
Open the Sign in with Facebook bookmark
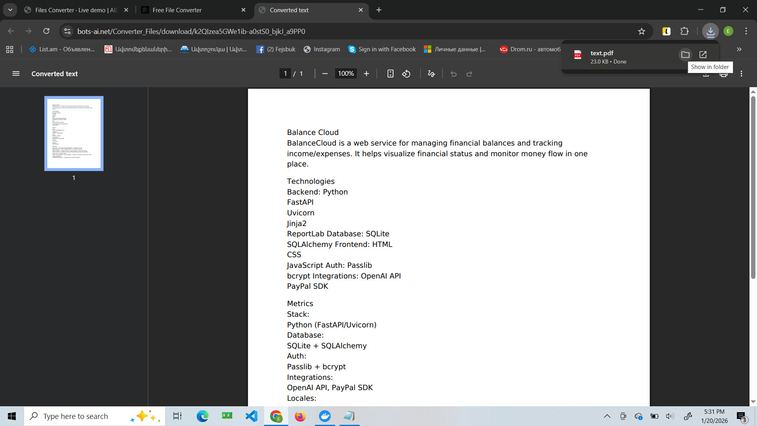pos(381,49)
